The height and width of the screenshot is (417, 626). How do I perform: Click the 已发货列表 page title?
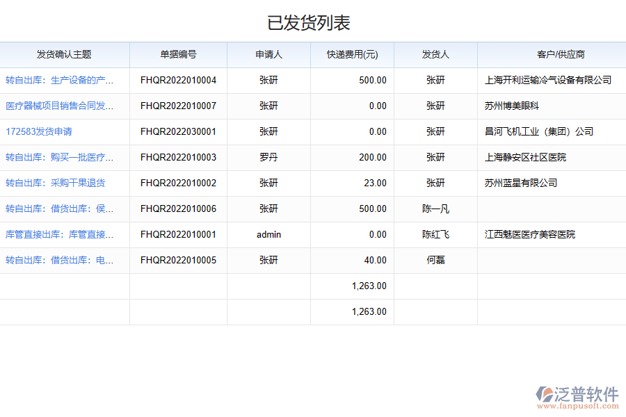click(309, 22)
